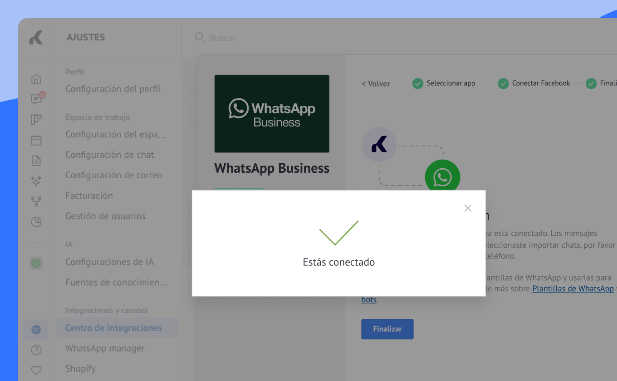
Task: Open the kanban board icon
Action: click(36, 120)
